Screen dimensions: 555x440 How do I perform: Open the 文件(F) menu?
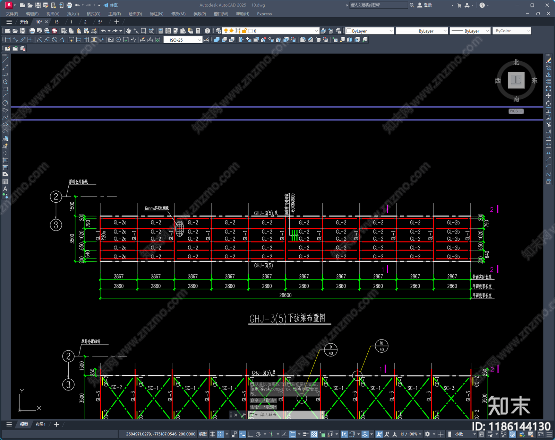12,14
